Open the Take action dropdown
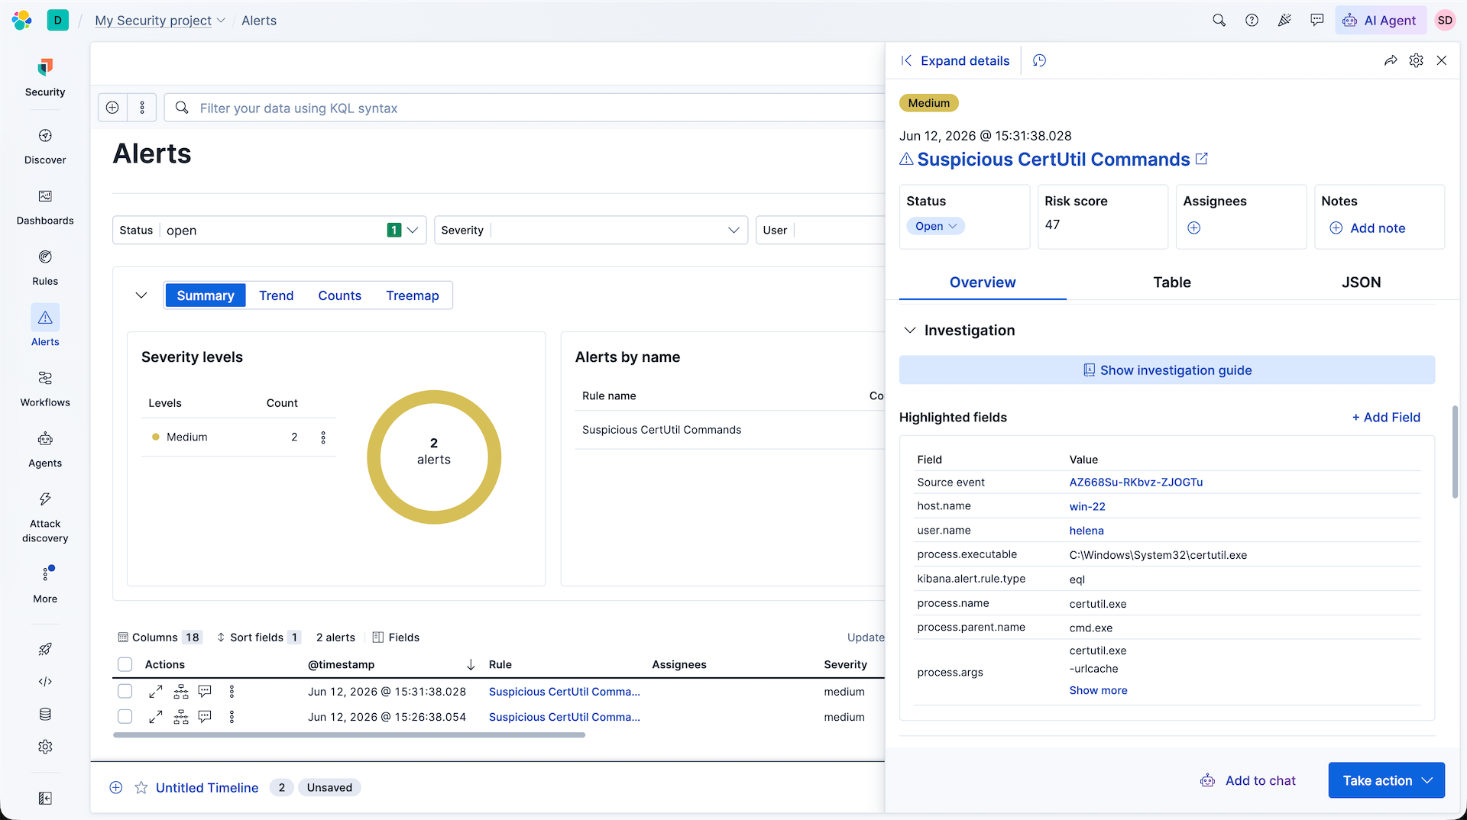The width and height of the screenshot is (1467, 820). [1386, 780]
